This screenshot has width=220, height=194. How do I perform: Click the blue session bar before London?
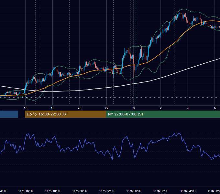(9, 114)
